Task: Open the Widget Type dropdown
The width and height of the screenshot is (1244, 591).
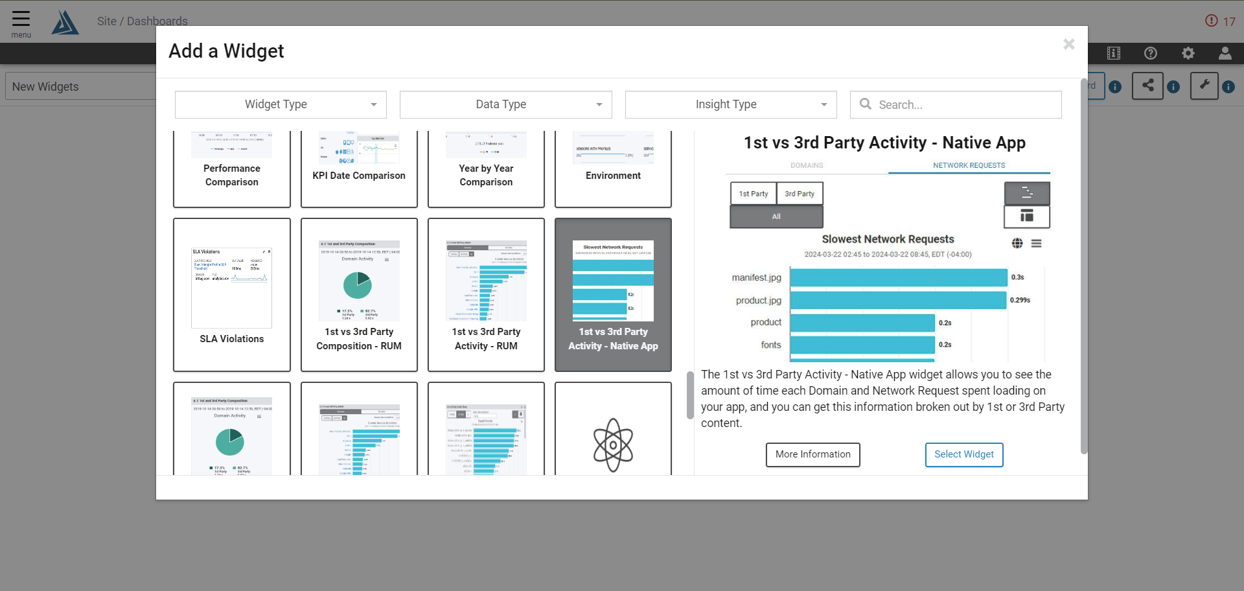Action: coord(281,104)
